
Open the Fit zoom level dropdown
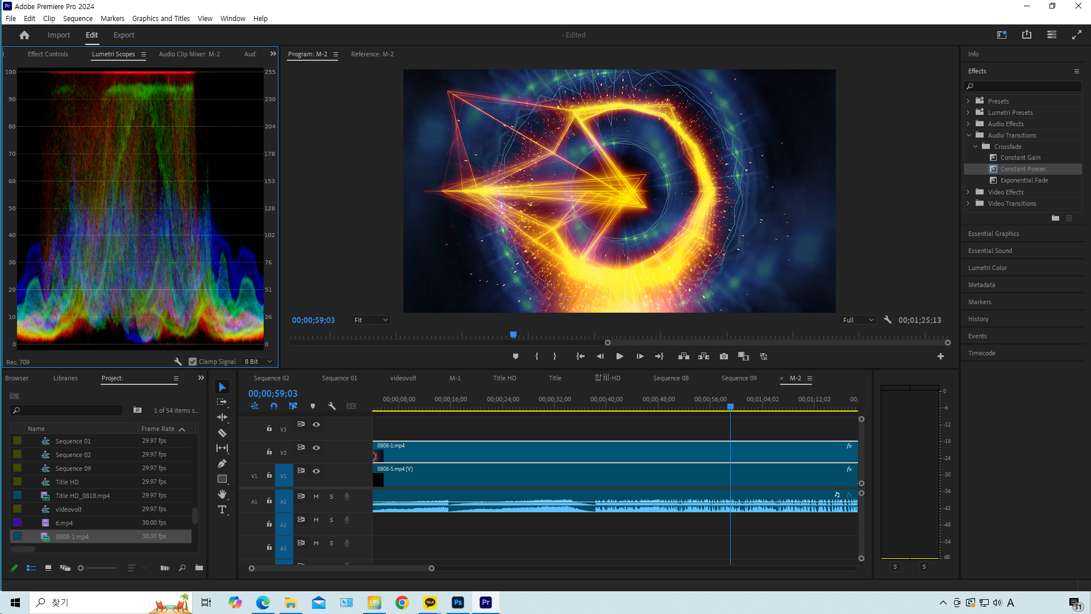click(x=370, y=320)
